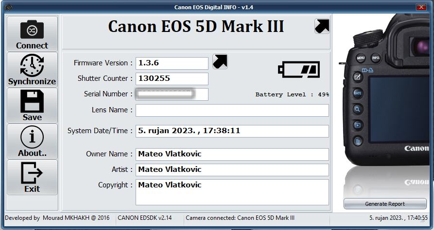Select the Firmware Version field
Image resolution: width=434 pixels, height=230 pixels.
[x=172, y=63]
